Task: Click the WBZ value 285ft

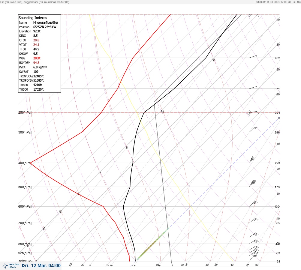Action: [37, 58]
